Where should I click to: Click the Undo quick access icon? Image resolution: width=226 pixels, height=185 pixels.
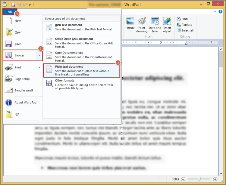pos(19,5)
